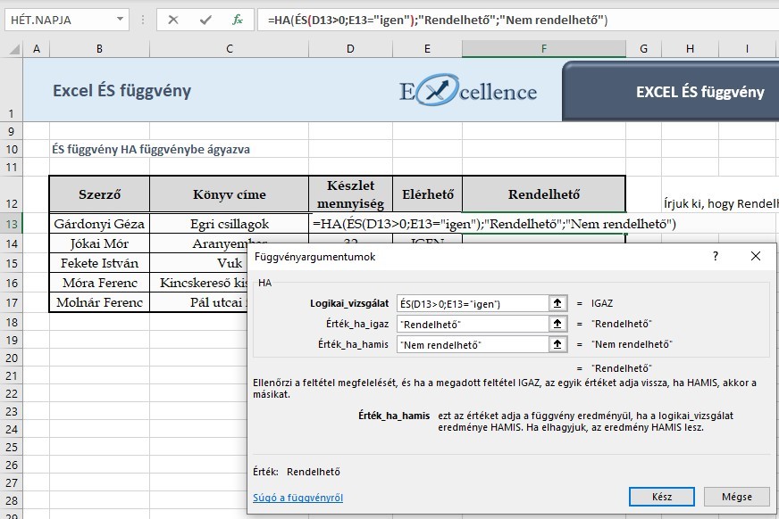779x519 pixels.
Task: Collapse the dialog from the Logikai_vizsgálat range selector
Action: pos(557,303)
